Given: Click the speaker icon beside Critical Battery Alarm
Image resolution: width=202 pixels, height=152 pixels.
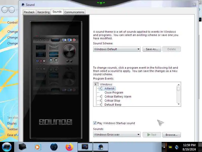Looking at the screenshot, I should coord(101,97).
